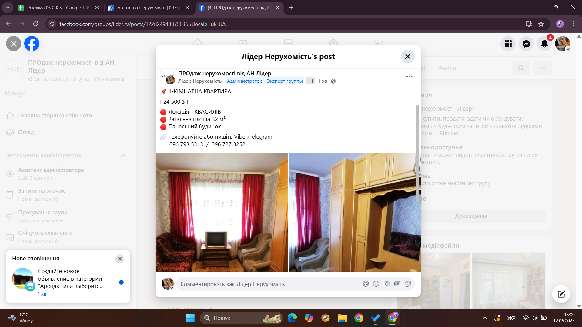582x327 pixels.
Task: Click the emoji icon in comment box
Action: (376, 284)
